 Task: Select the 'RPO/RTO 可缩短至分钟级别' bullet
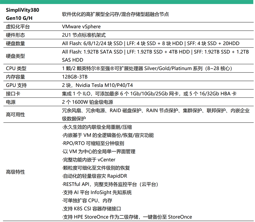[93, 143]
